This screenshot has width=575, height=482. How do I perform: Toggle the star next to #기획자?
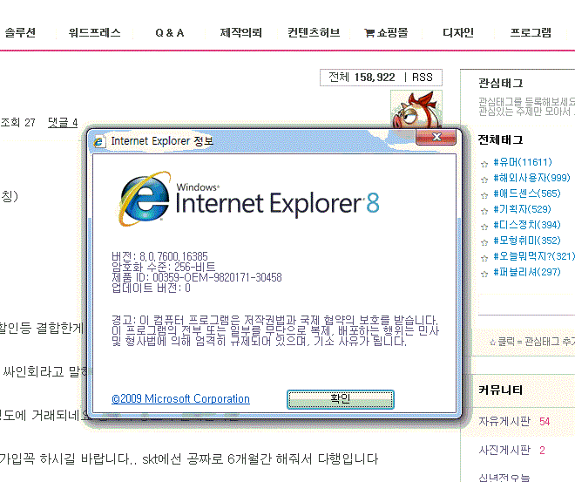click(x=484, y=211)
